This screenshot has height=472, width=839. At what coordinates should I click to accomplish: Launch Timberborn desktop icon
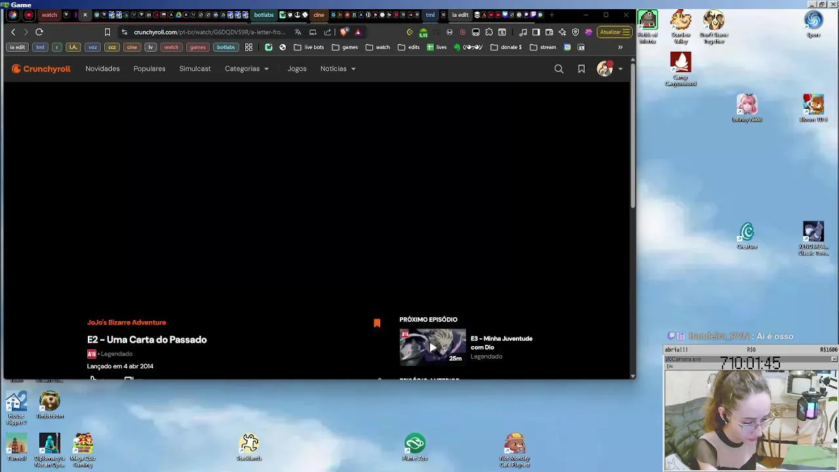click(x=50, y=405)
